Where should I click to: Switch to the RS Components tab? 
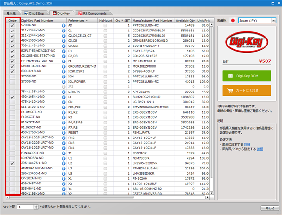tap(93, 13)
